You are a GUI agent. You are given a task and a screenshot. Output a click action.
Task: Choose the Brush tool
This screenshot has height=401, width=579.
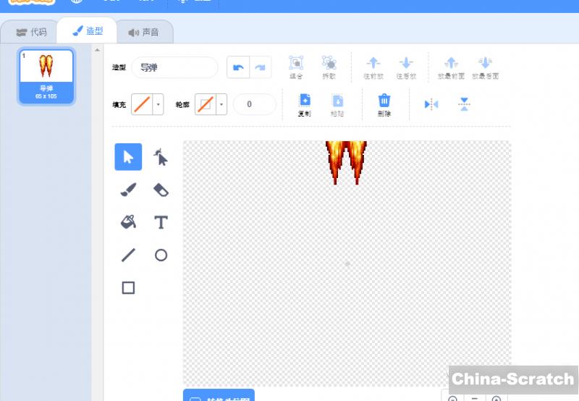pyautogui.click(x=128, y=190)
